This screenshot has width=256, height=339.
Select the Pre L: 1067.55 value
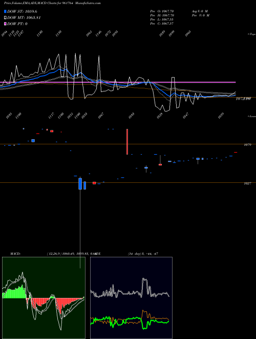point(162,20)
